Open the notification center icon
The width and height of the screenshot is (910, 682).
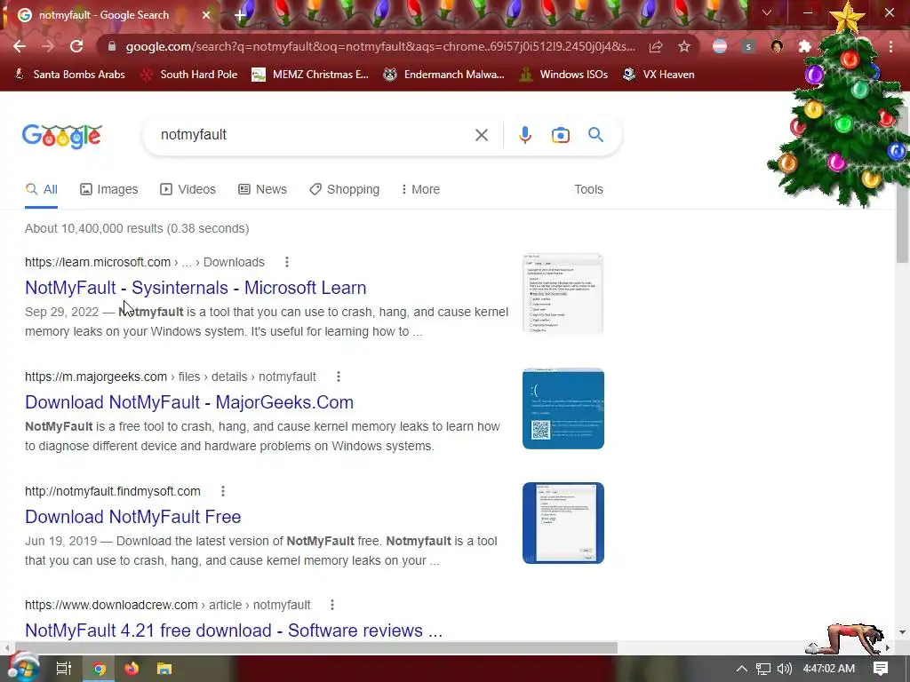pos(881,669)
